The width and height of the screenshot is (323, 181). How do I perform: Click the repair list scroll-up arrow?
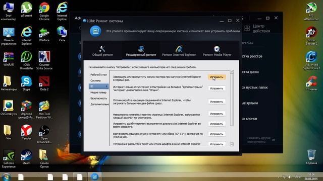[232, 72]
